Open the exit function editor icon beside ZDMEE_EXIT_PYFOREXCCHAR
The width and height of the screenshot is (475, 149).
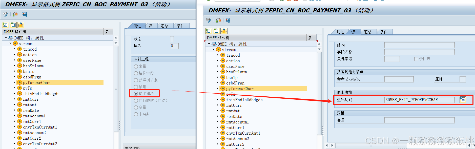(x=463, y=100)
